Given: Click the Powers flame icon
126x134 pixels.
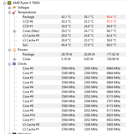Looking at the screenshot, I should (x=14, y=50).
